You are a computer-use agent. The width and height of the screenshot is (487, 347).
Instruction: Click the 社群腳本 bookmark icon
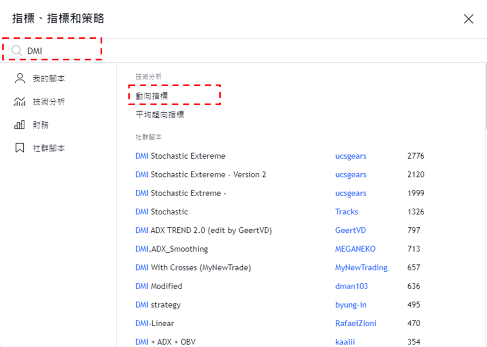20,148
